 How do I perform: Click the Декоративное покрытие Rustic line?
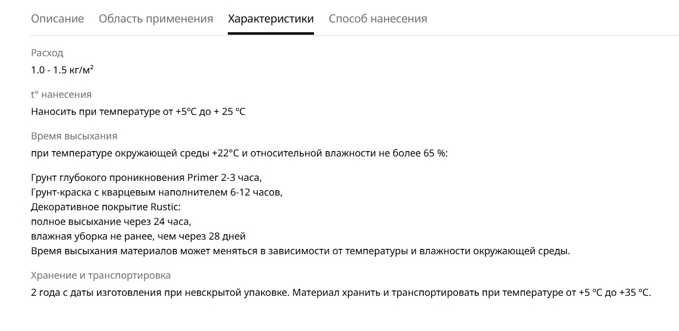coord(106,207)
